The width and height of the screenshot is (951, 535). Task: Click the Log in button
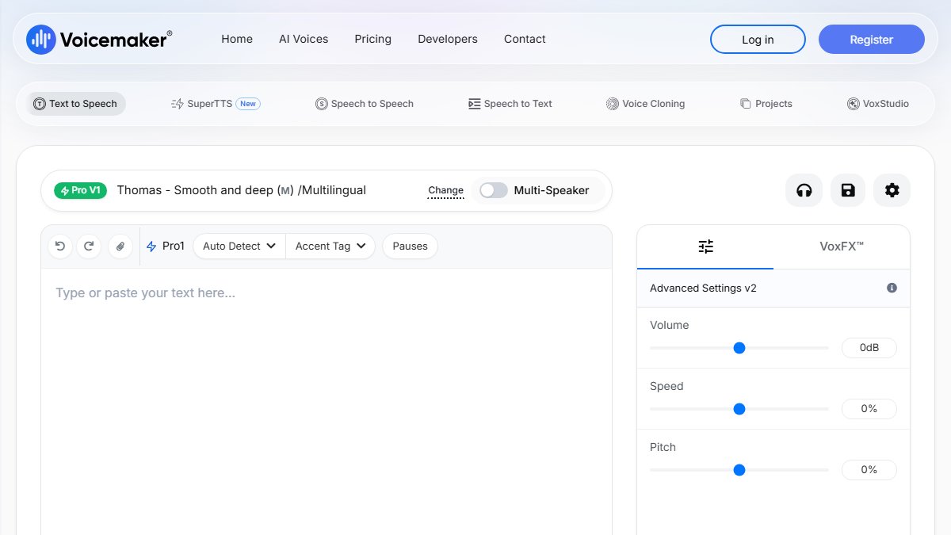pos(758,40)
